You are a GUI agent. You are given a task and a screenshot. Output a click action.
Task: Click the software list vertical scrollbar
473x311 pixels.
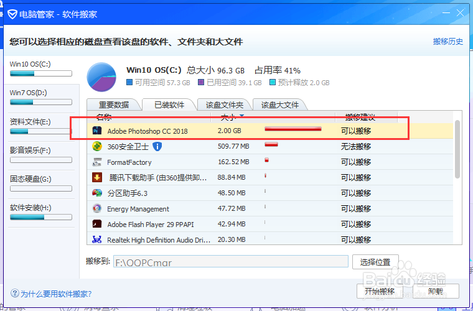(x=457, y=149)
